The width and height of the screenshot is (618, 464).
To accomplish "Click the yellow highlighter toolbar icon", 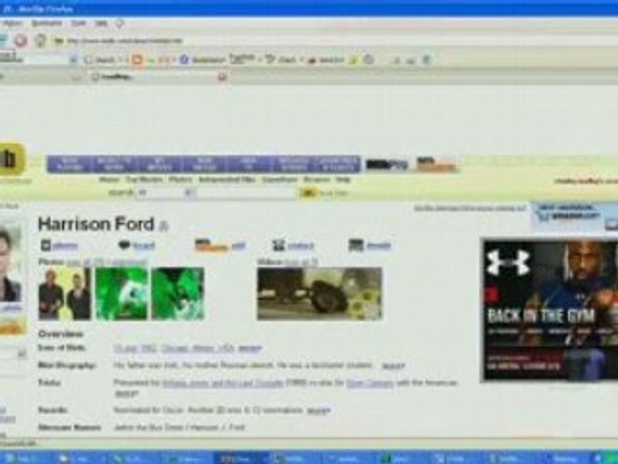I will (x=353, y=59).
